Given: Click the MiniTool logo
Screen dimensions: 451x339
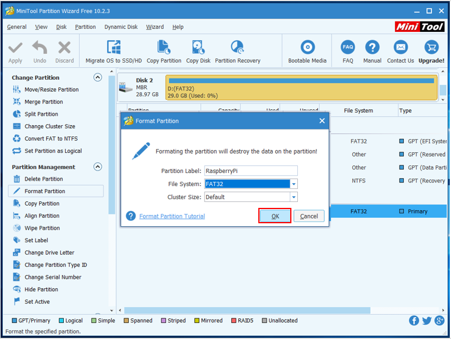Looking at the screenshot, I should (x=419, y=27).
